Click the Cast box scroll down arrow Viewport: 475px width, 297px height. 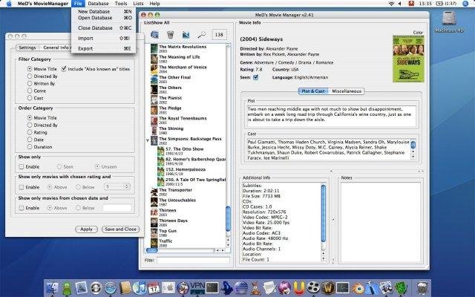tap(413, 157)
